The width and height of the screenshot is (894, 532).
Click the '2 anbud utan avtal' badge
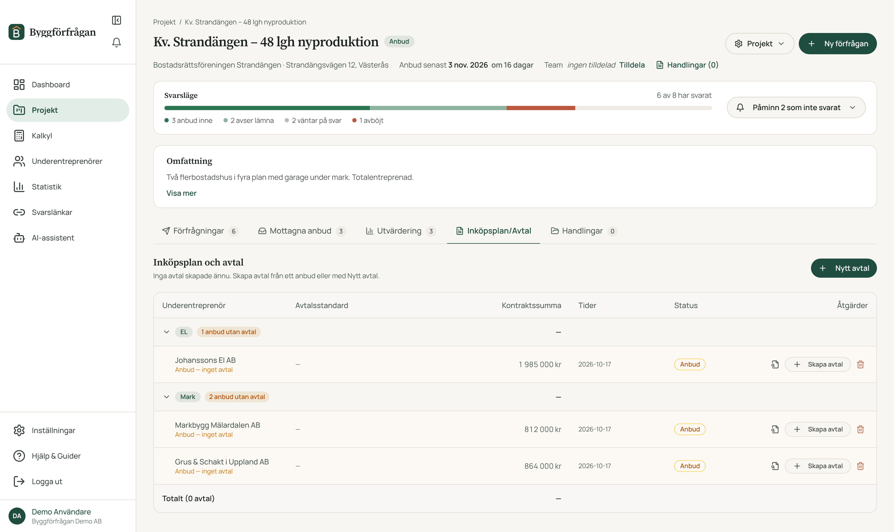237,397
